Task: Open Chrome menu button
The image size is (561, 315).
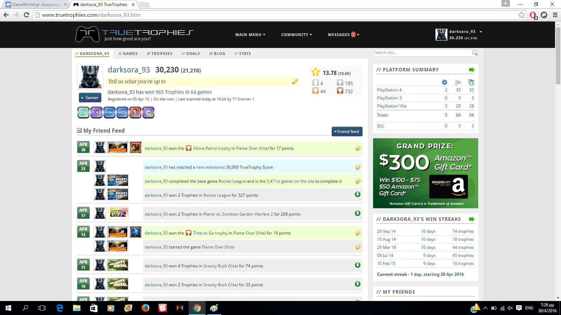Action: (x=555, y=15)
